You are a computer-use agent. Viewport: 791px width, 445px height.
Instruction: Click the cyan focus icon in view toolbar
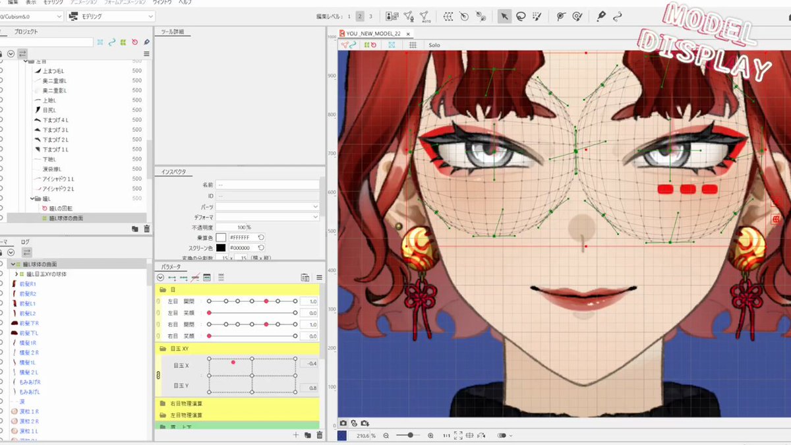[x=392, y=45]
